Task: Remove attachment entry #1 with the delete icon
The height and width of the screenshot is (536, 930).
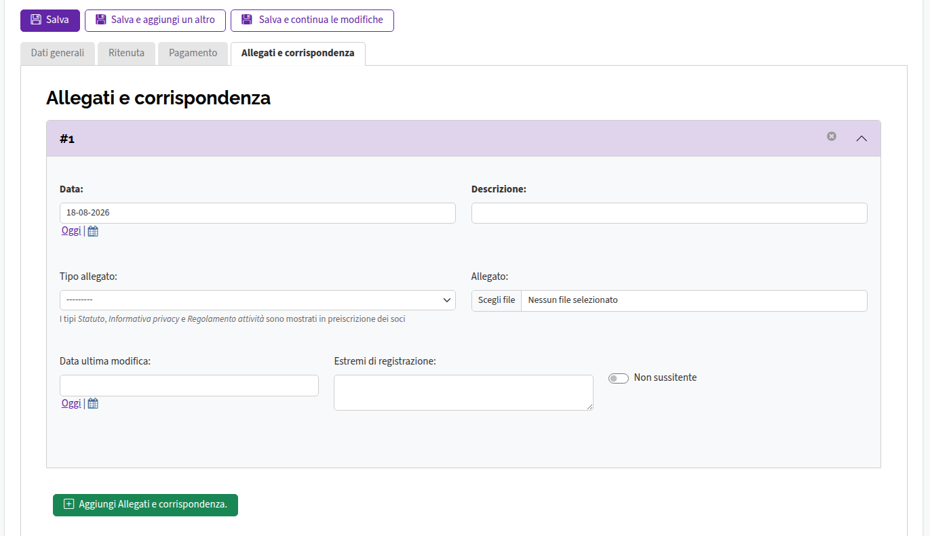Action: click(x=832, y=136)
